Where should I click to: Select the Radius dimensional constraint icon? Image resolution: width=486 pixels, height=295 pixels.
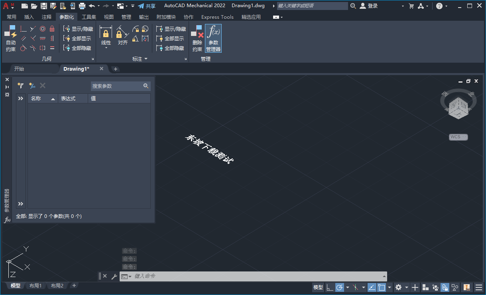pyautogui.click(x=136, y=29)
